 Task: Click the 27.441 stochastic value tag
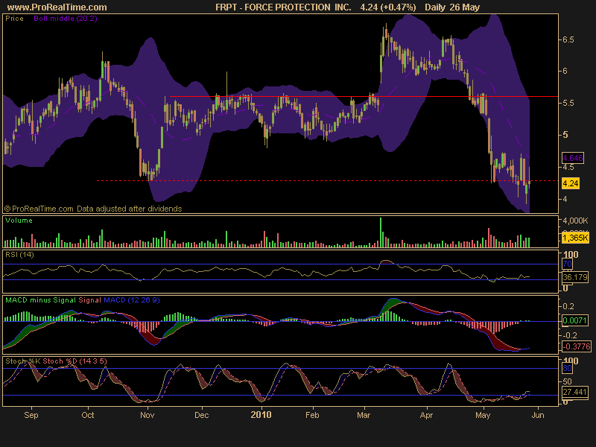click(x=574, y=392)
